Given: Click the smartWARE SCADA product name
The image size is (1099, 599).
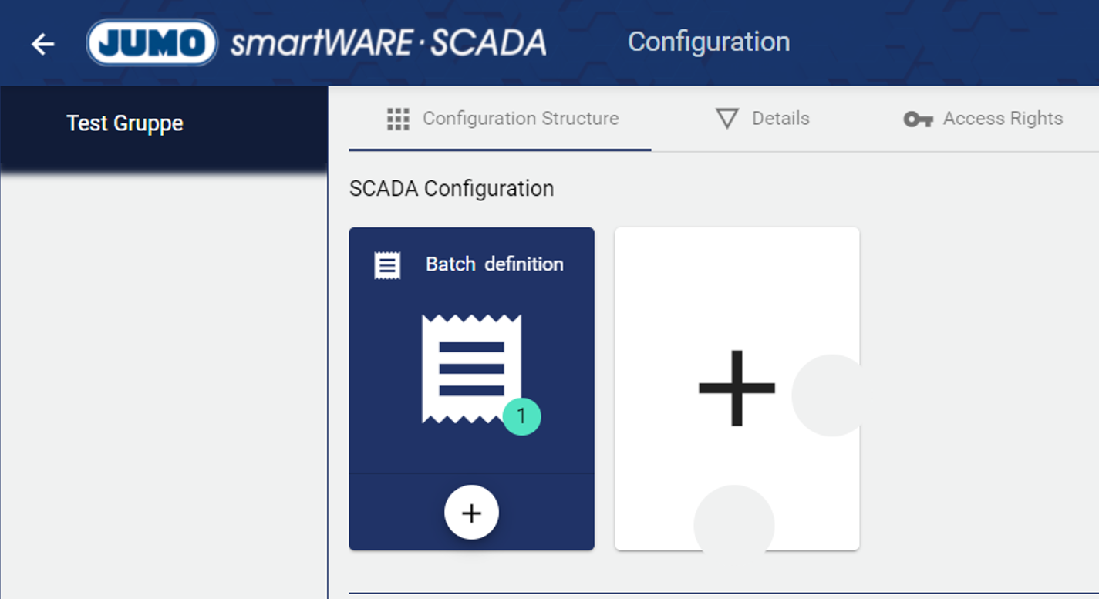Looking at the screenshot, I should coord(389,42).
